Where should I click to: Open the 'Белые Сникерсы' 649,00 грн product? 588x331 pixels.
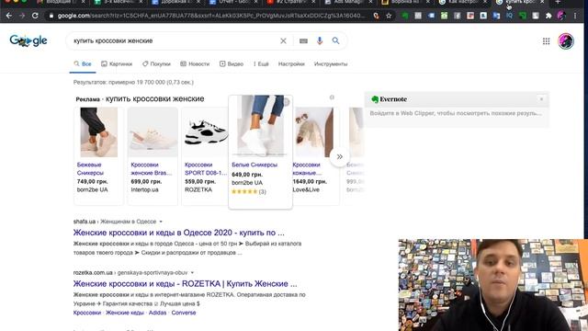254,165
